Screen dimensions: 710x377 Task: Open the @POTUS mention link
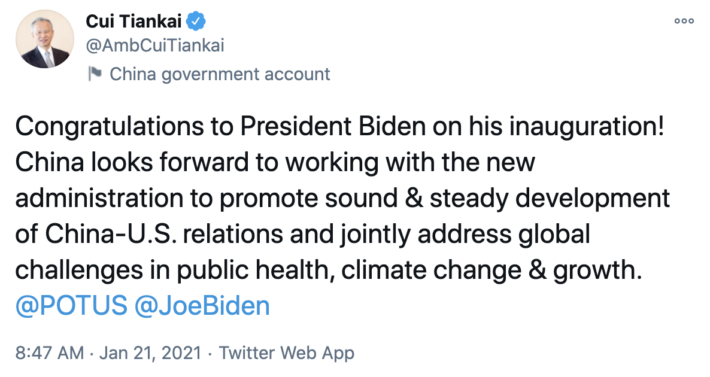coord(71,306)
